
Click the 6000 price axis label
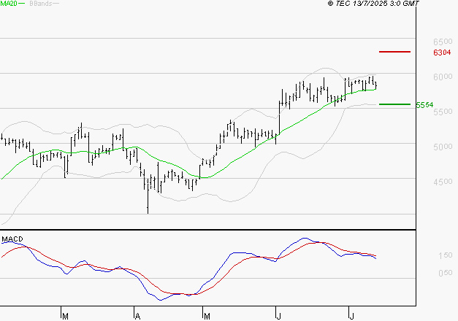(x=442, y=77)
